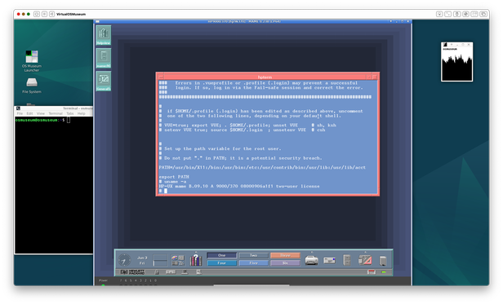The image size is (503, 304).
Task: Open the Terminal menu in the Terminal window
Action: [x=56, y=113]
